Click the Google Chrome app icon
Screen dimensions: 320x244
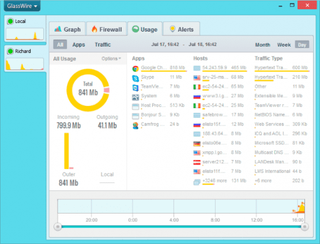coord(135,68)
